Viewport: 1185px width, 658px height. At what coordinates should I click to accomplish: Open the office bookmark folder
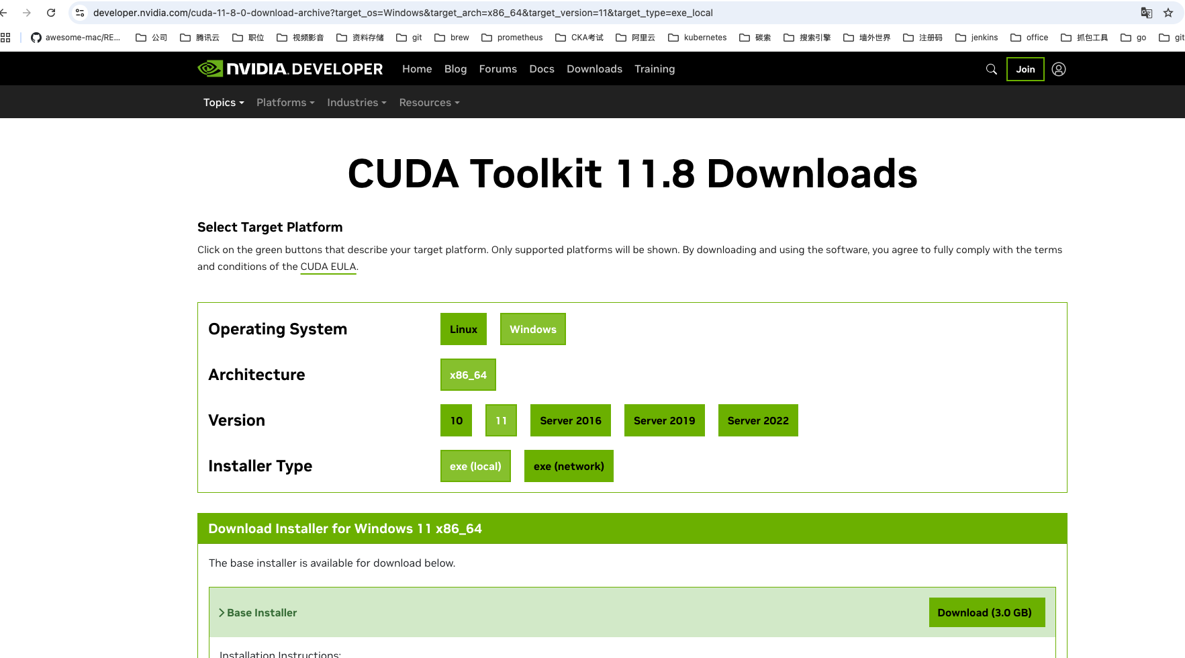[1029, 38]
